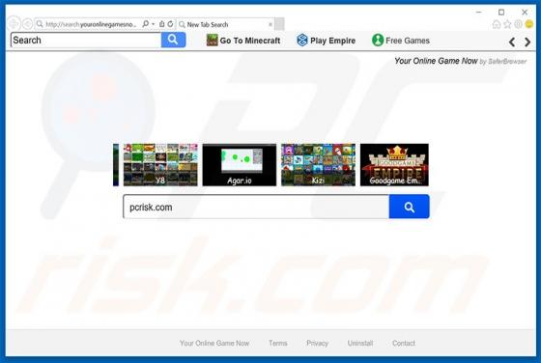Open the address bar dropdown arrow
The image size is (541, 363).
click(x=154, y=24)
